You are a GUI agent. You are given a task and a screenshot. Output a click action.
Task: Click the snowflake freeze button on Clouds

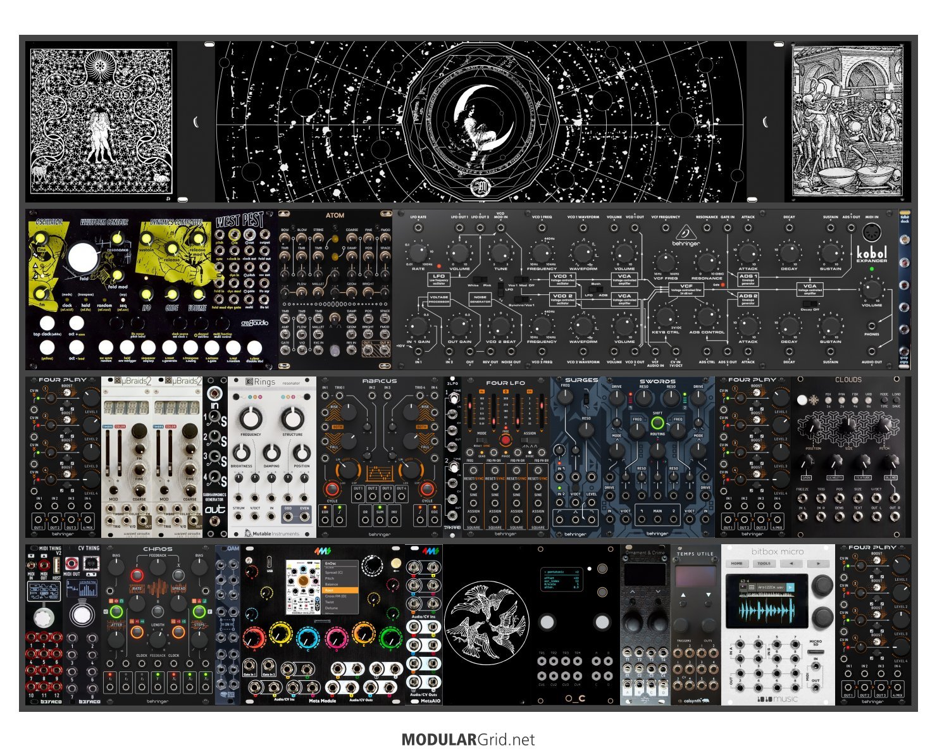pyautogui.click(x=802, y=400)
